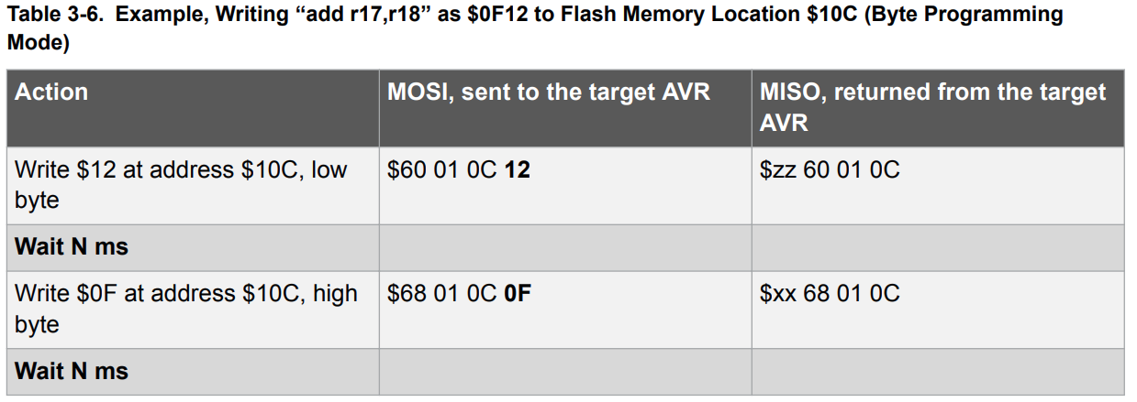This screenshot has height=402, width=1137.
Task: Click empty MOSI cell beside last Wait row
Action: tap(565, 372)
